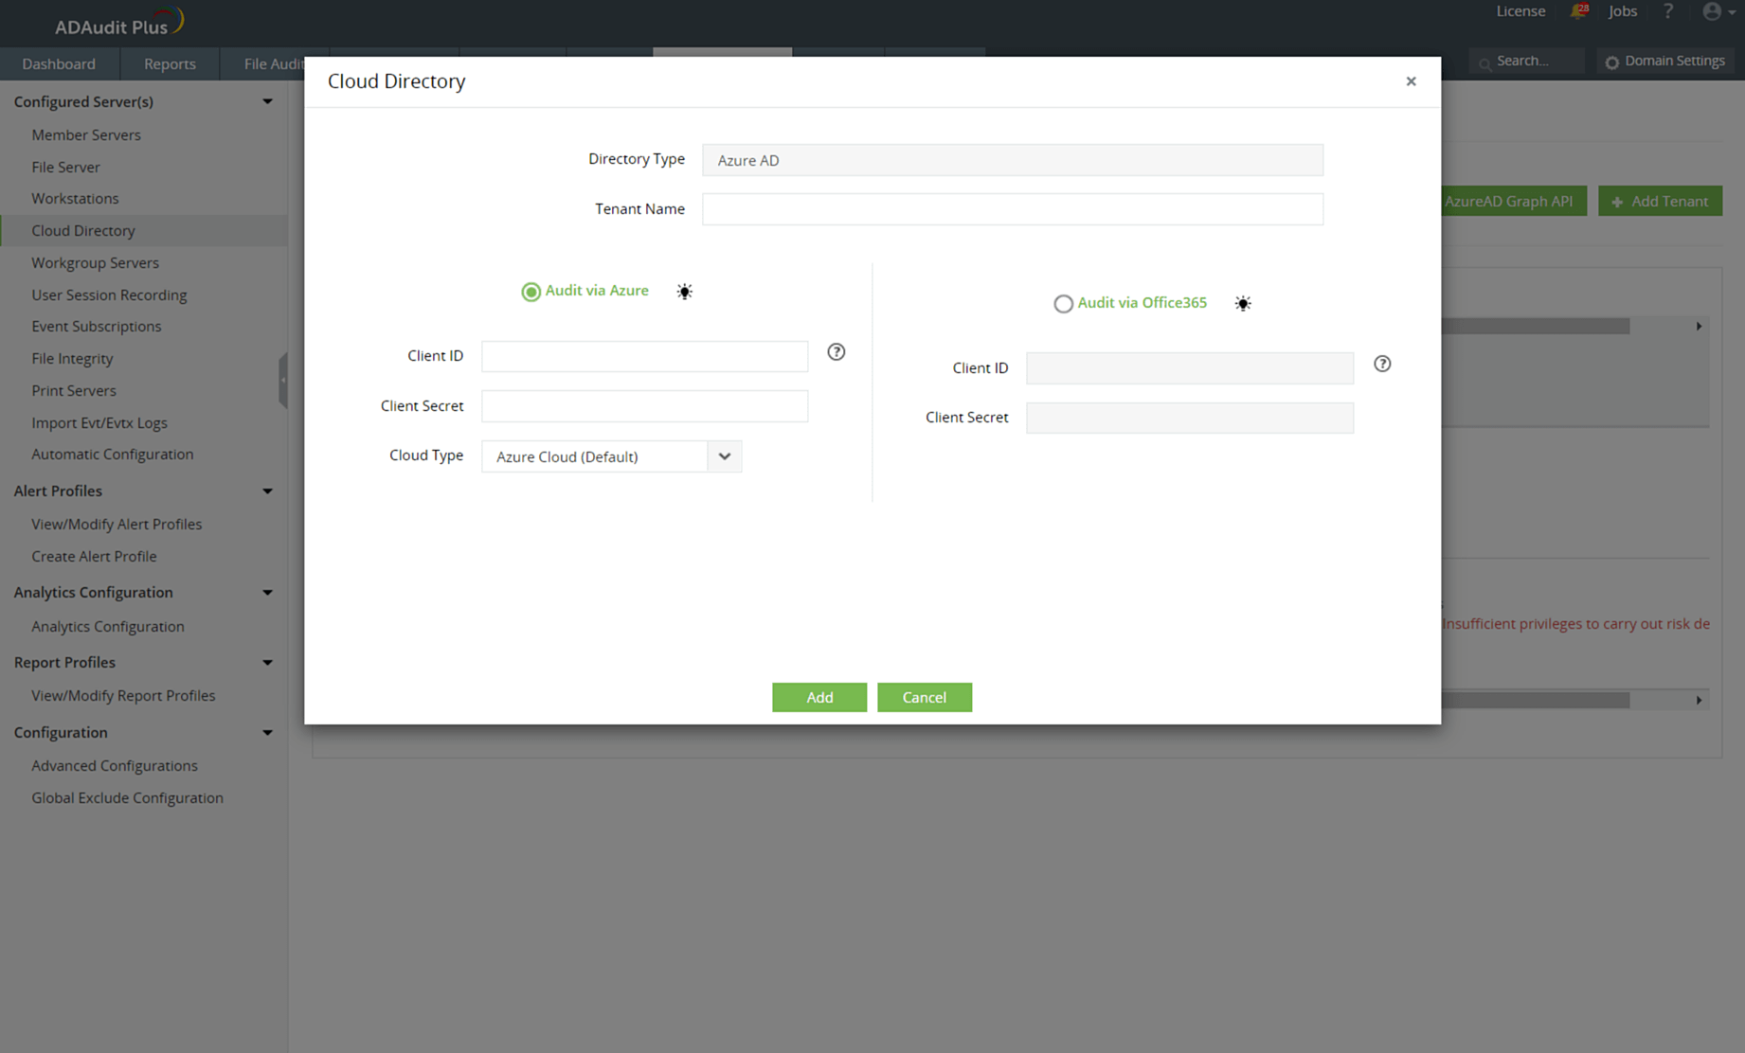Open the user account icon menu

coord(1713,11)
